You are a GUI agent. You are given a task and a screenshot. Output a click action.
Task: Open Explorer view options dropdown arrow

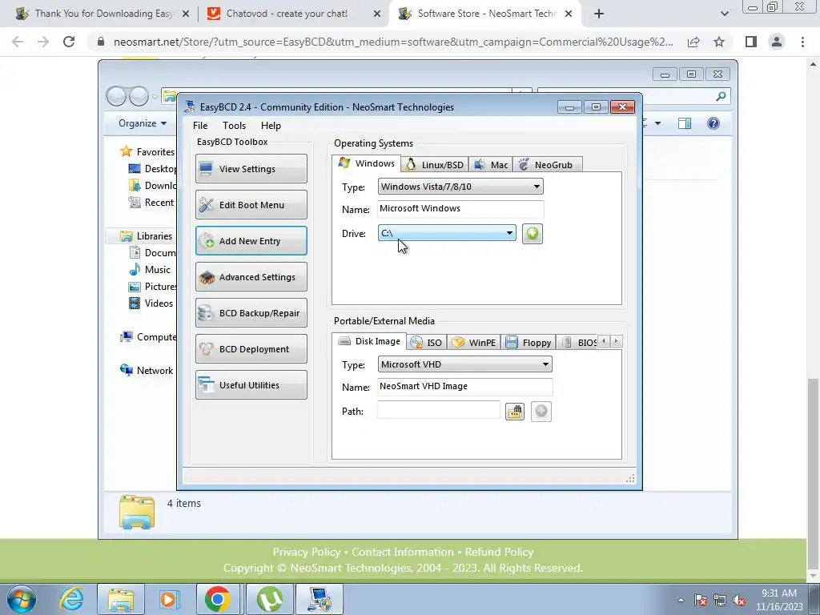tap(657, 123)
